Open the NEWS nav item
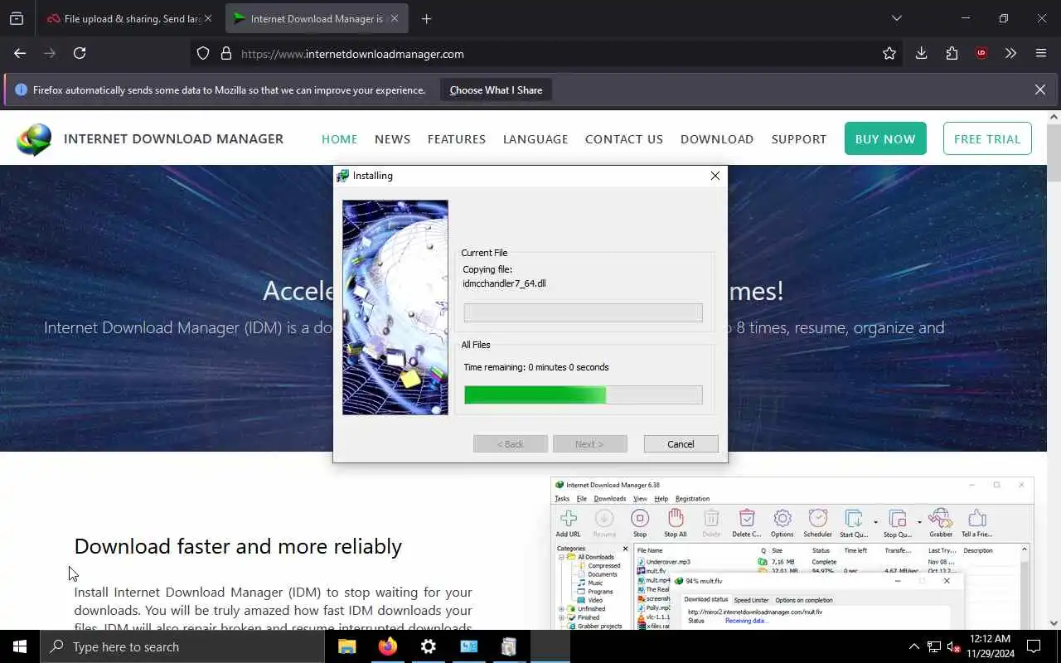Viewport: 1061px width, 663px height. (392, 139)
